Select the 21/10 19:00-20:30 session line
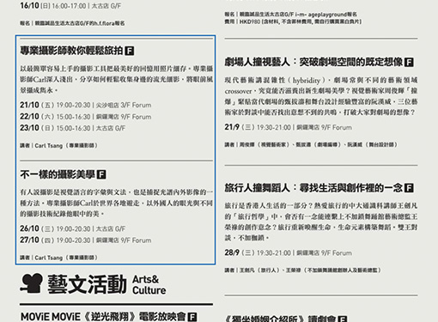Image resolution: width=438 pixels, height=322 pixels. [x=86, y=105]
